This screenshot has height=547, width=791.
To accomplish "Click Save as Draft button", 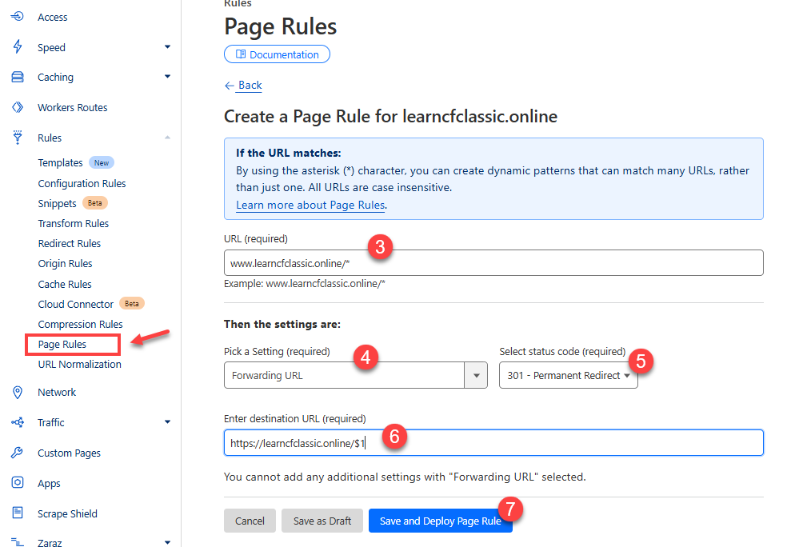I will tap(322, 521).
